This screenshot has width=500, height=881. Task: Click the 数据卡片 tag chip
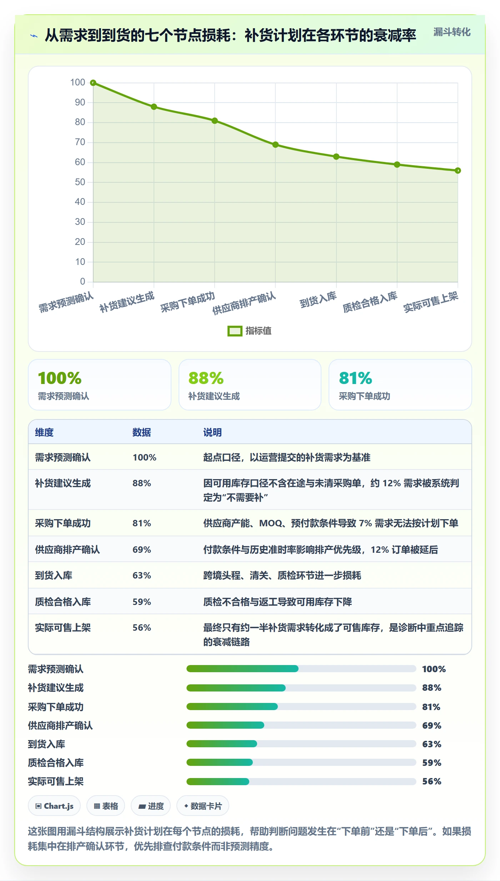pos(203,806)
